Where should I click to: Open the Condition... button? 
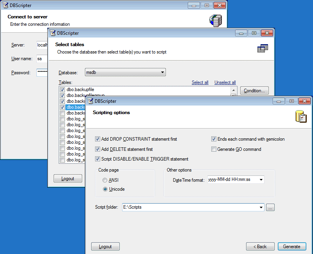[x=254, y=91]
